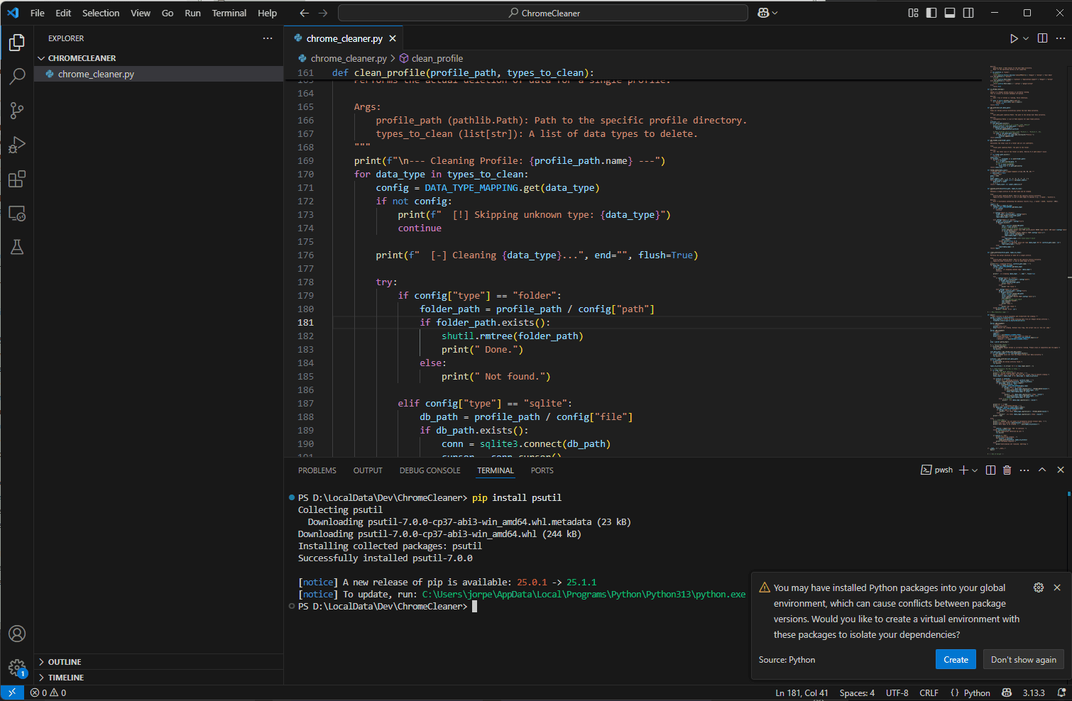Open the Extensions marketplace icon
Viewport: 1072px width, 701px height.
pos(17,179)
